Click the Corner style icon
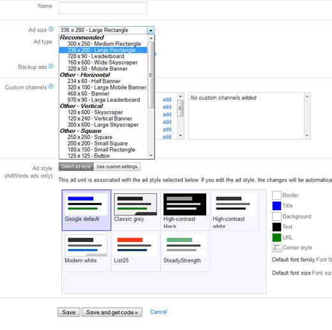332x330 pixels. click(x=276, y=248)
